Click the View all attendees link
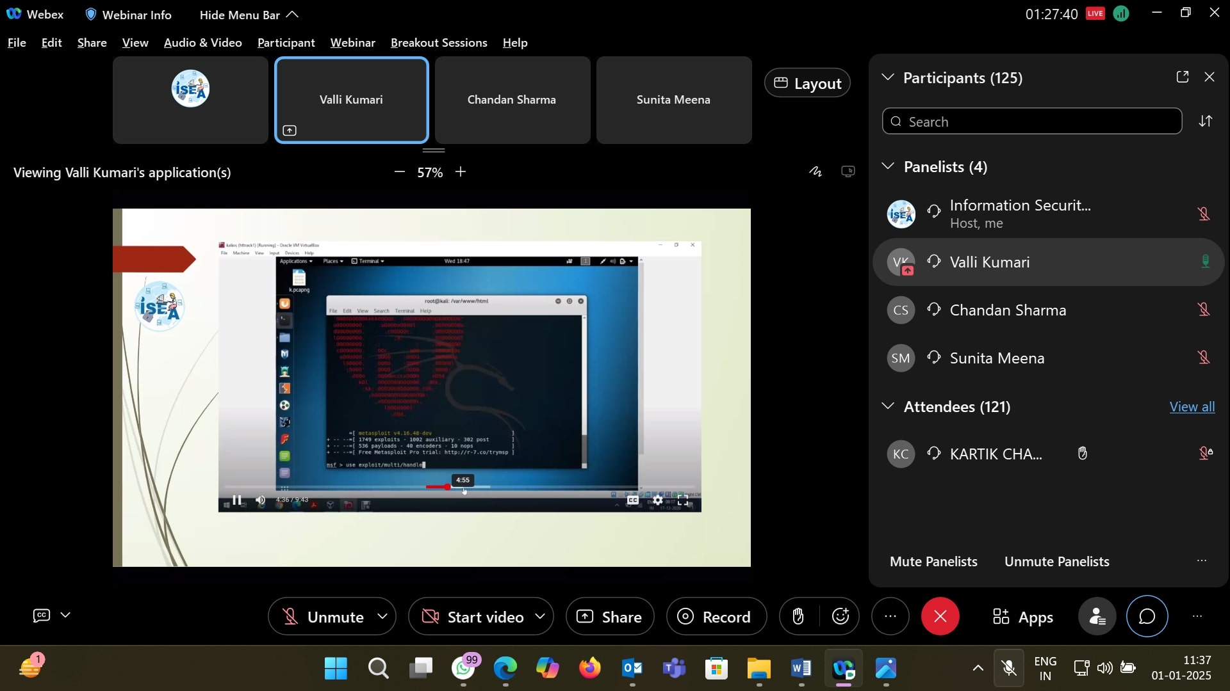Image resolution: width=1230 pixels, height=691 pixels. pyautogui.click(x=1192, y=407)
